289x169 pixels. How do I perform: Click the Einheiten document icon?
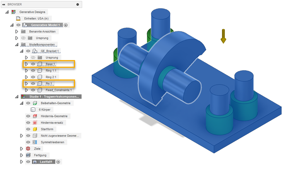[18, 19]
